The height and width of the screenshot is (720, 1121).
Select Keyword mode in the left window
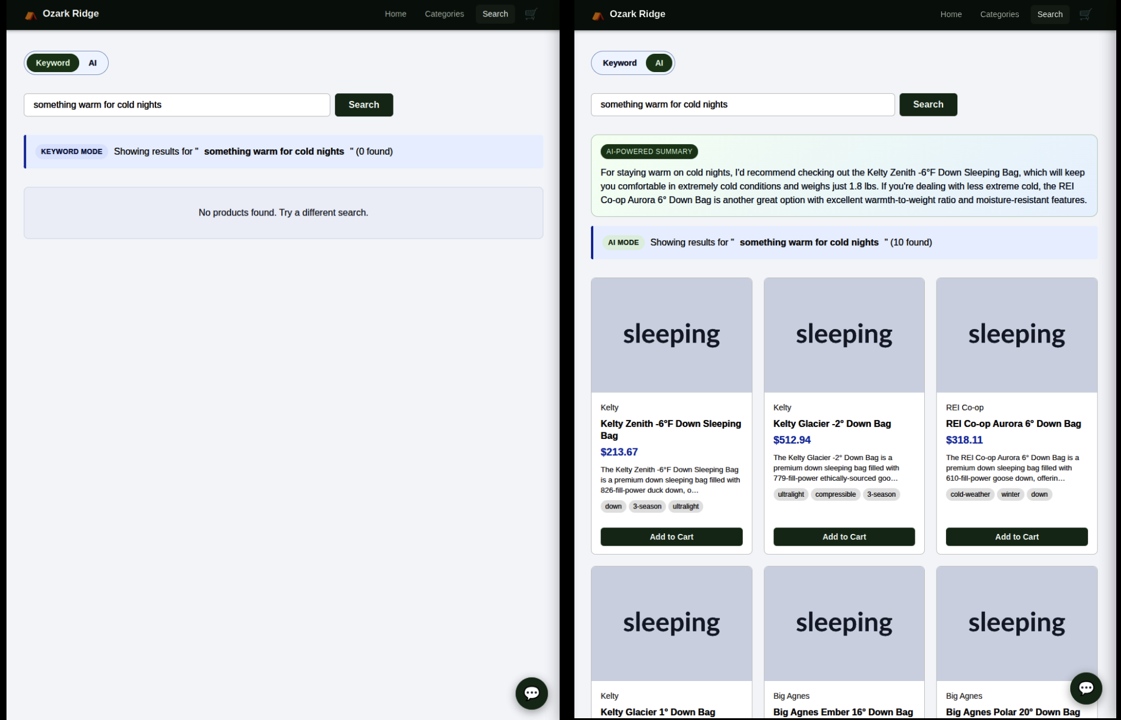pyautogui.click(x=53, y=63)
